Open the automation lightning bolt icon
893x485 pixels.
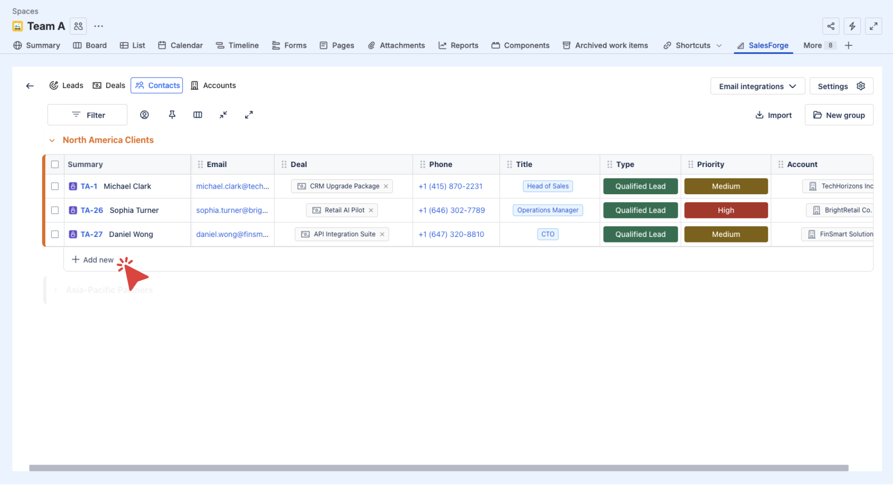pyautogui.click(x=852, y=26)
